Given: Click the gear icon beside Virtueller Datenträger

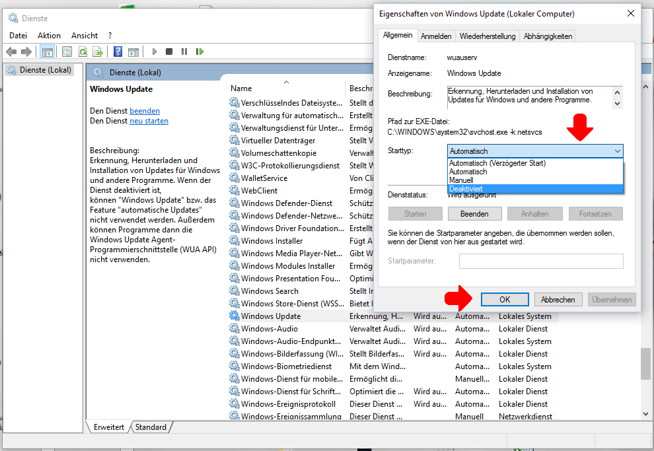Looking at the screenshot, I should coord(234,141).
